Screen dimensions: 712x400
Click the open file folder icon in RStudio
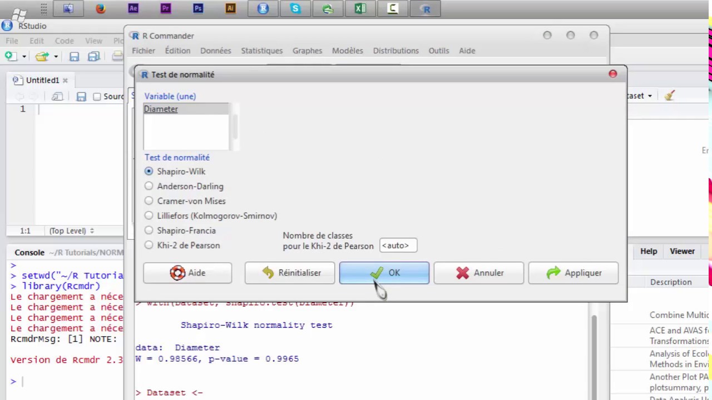click(42, 56)
